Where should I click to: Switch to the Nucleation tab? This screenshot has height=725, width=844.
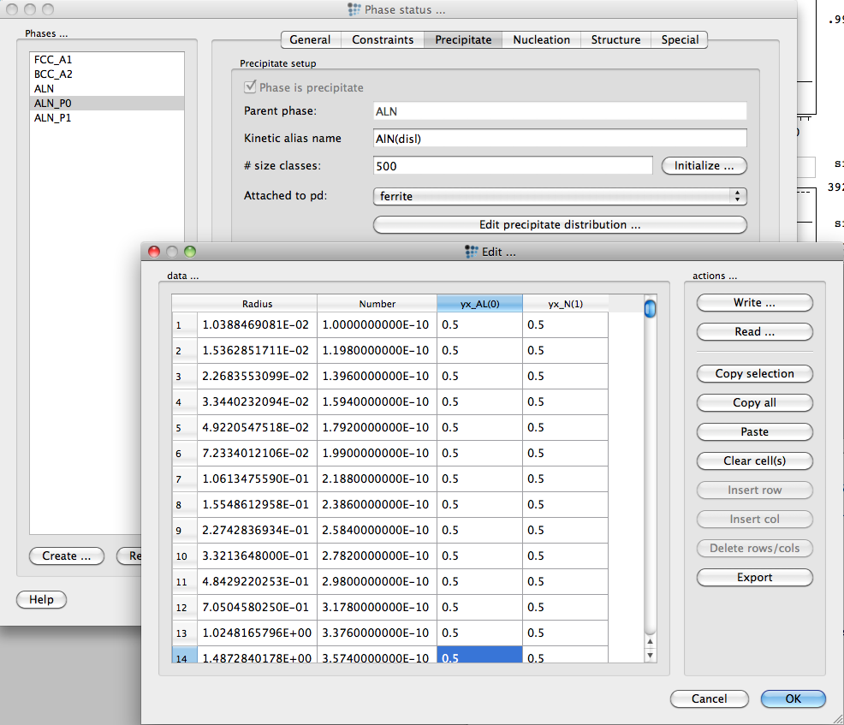[541, 39]
